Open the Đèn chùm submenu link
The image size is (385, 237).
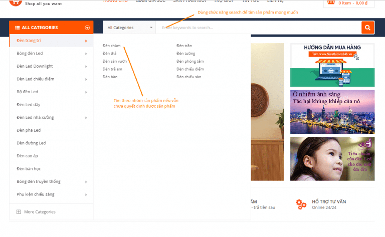[x=111, y=46]
